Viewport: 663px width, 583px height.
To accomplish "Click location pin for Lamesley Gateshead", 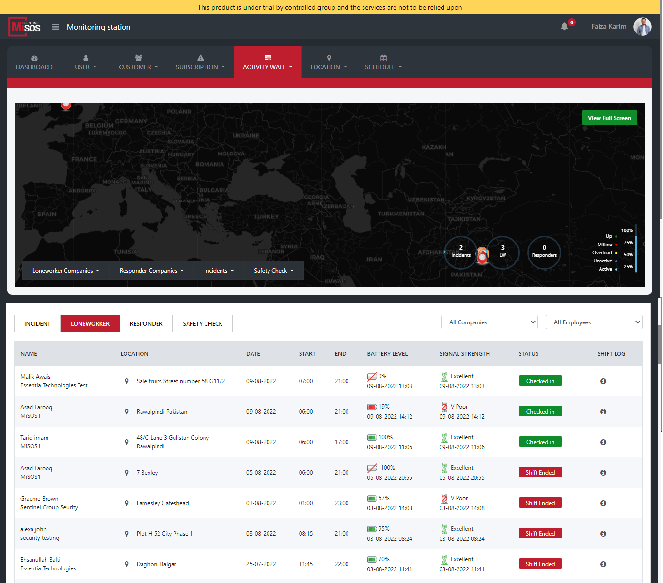I will click(x=126, y=503).
